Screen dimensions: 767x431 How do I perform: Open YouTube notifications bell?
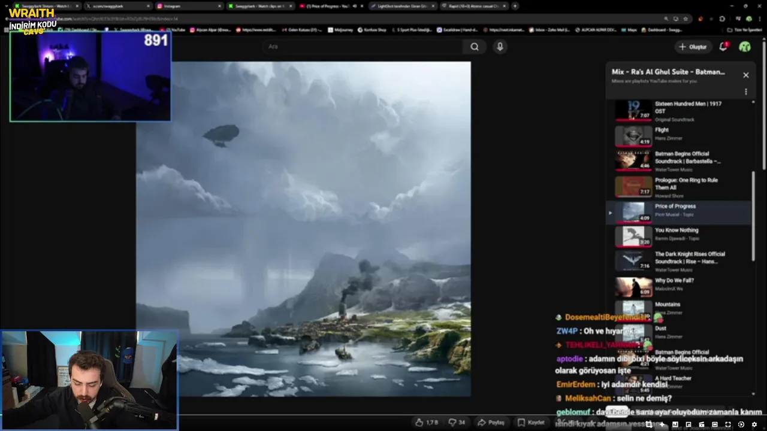tap(723, 47)
